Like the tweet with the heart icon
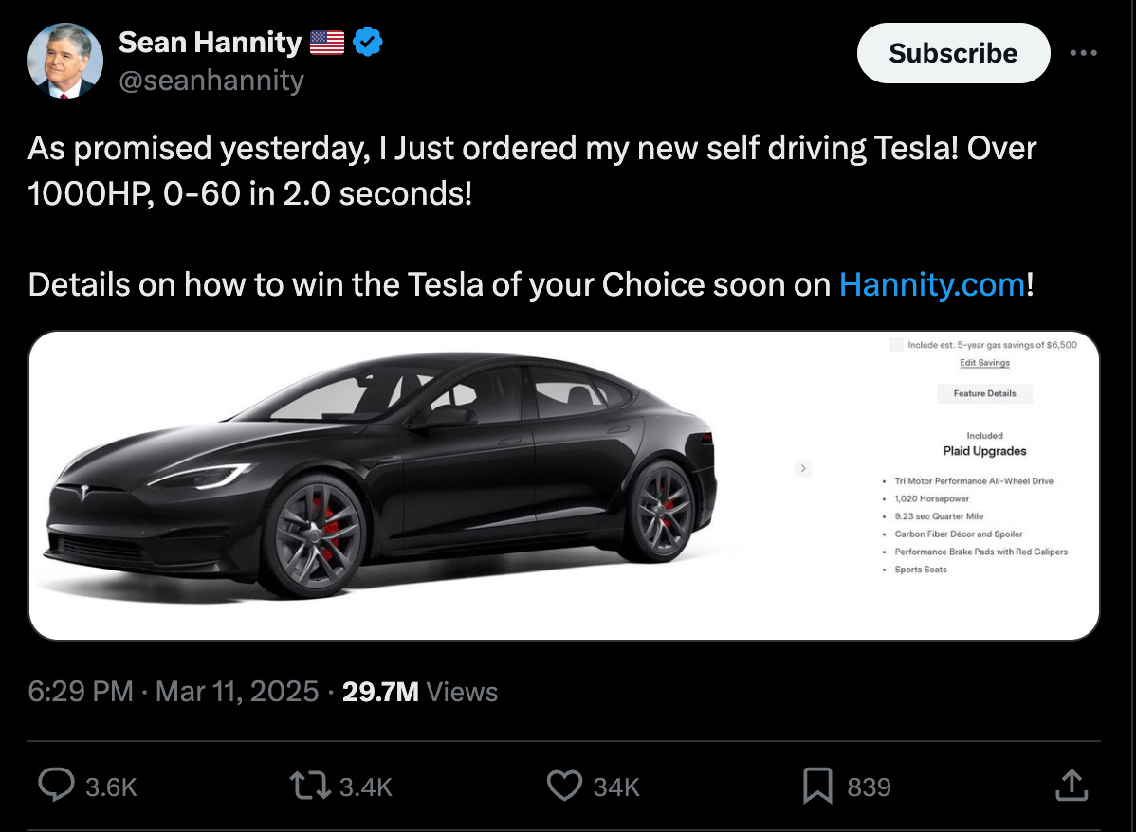The width and height of the screenshot is (1136, 832). 565,786
